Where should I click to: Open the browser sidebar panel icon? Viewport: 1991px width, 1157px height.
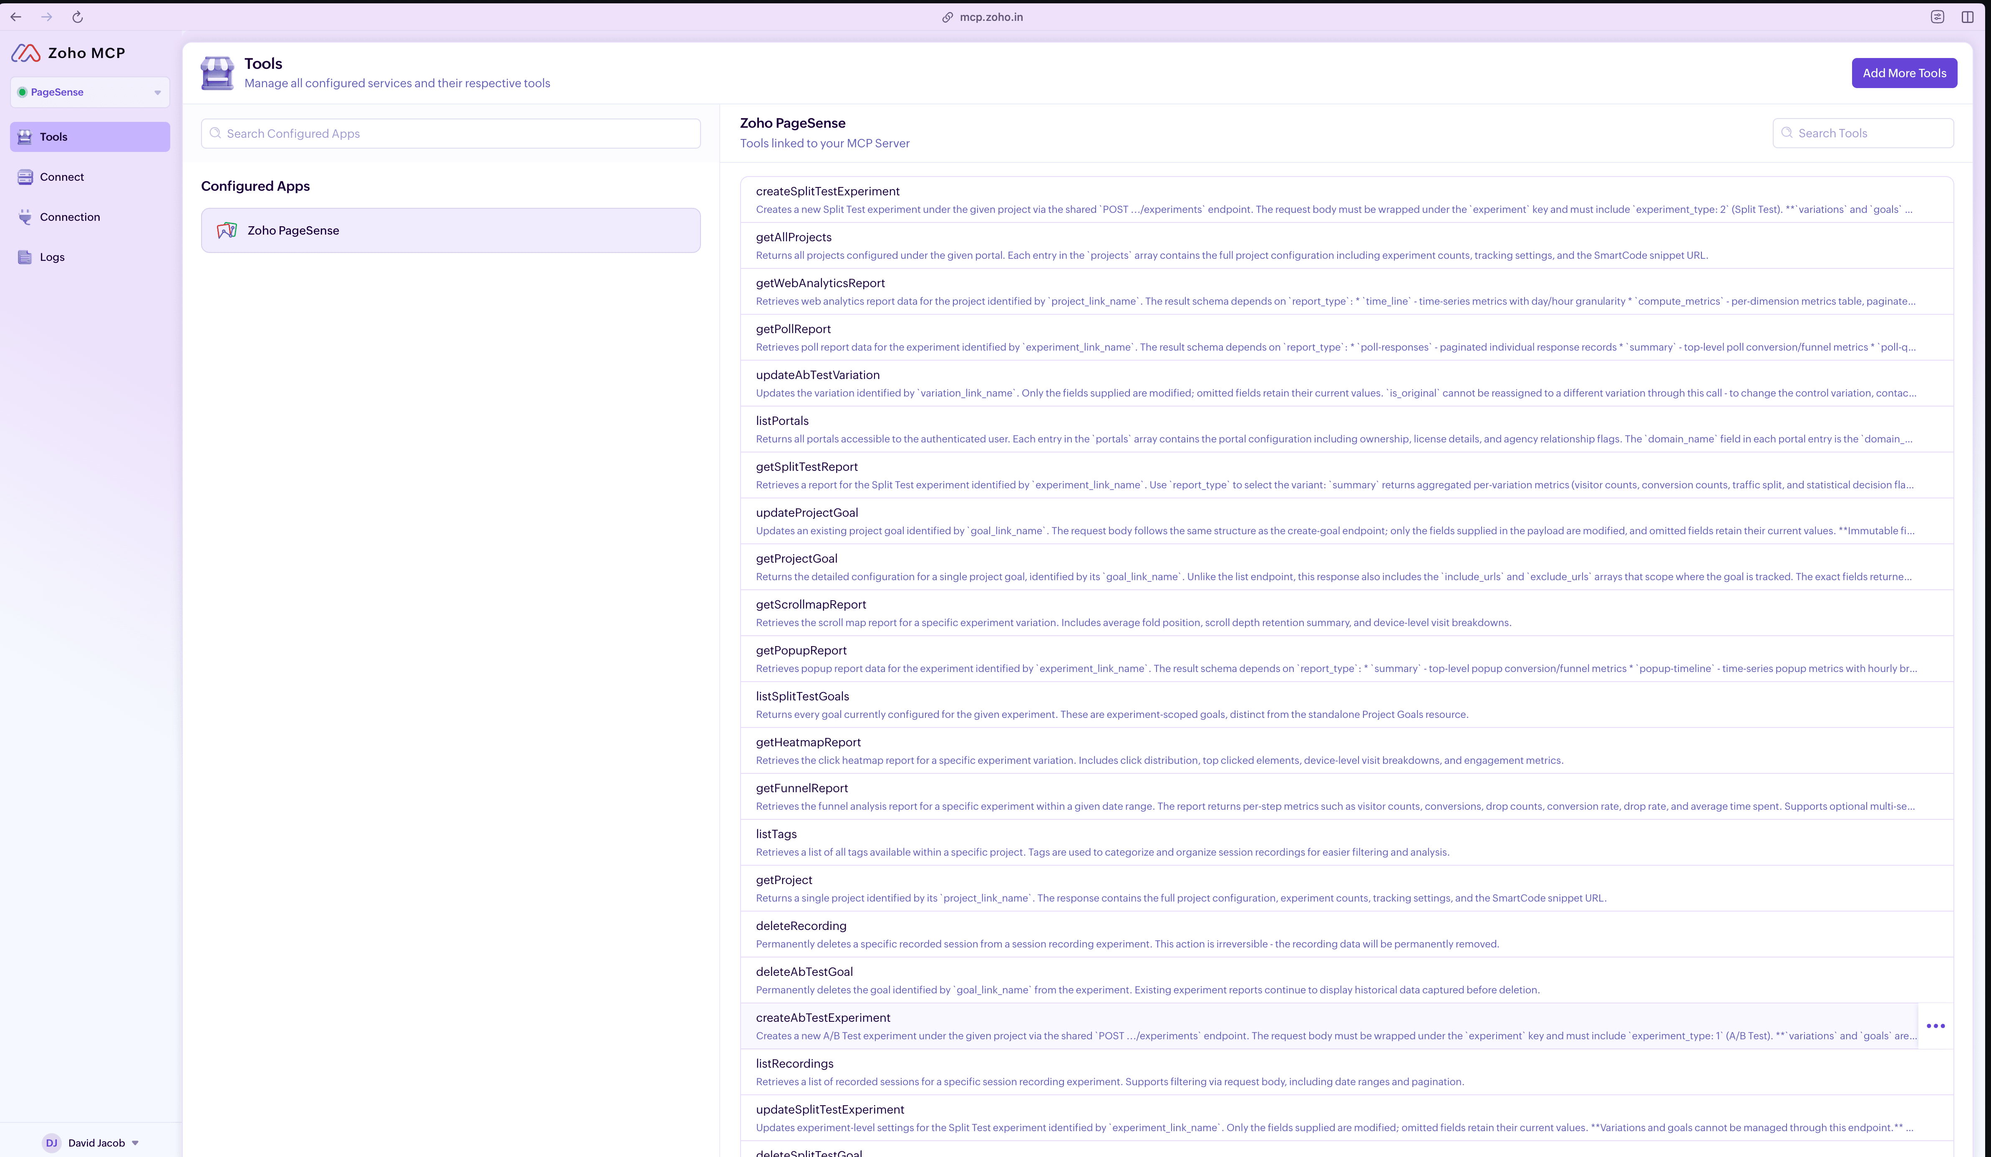click(1967, 17)
